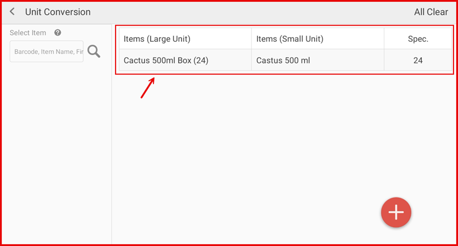Click the Unit Conversion title text
Viewport: 458px width, 246px height.
[58, 12]
